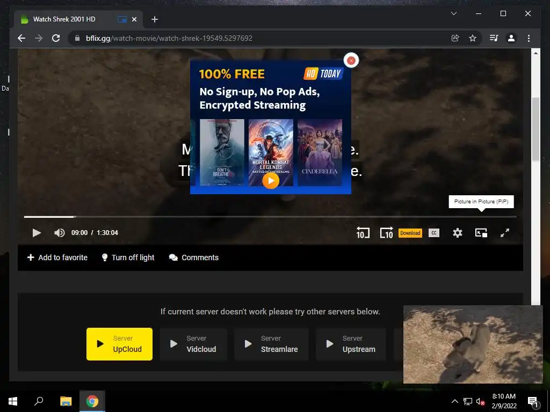The height and width of the screenshot is (412, 550).
Task: Add movie to favorite
Action: 57,257
